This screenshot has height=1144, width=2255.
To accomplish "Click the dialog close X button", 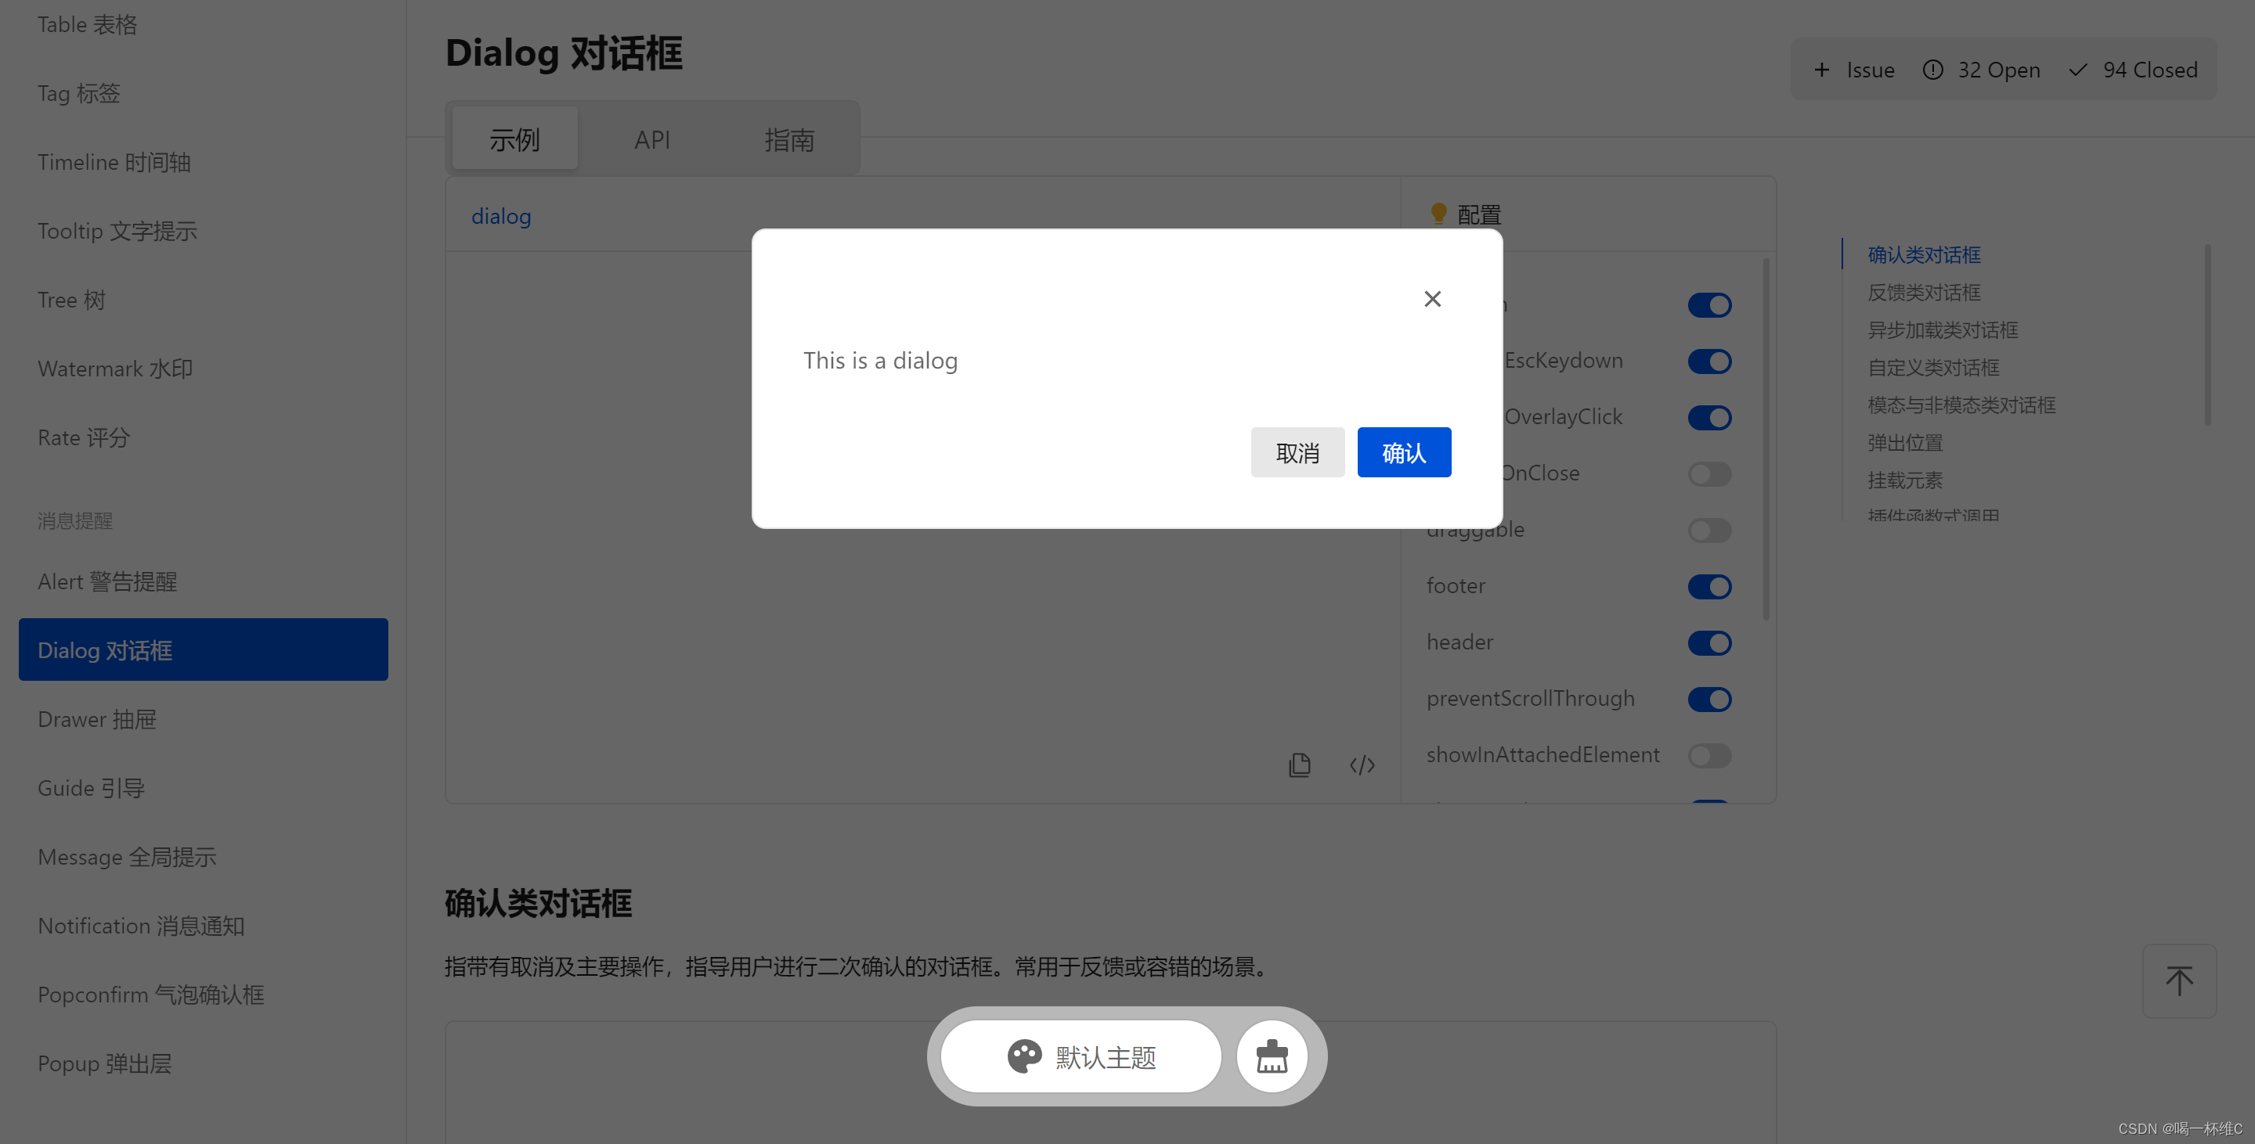I will (x=1432, y=299).
